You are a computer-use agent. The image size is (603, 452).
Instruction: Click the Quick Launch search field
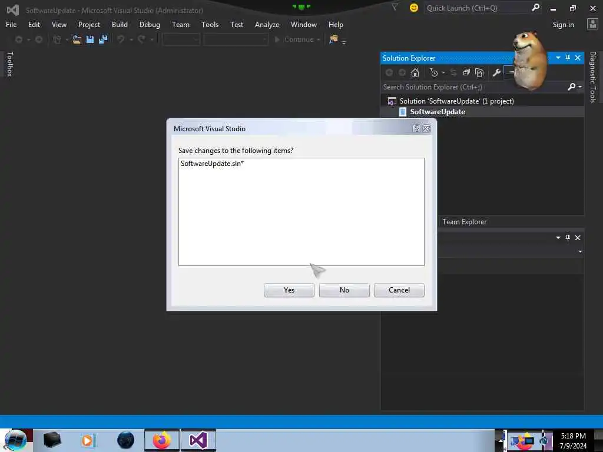477,8
